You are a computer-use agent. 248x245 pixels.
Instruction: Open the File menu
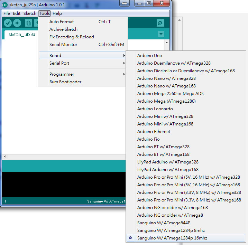(x=7, y=13)
